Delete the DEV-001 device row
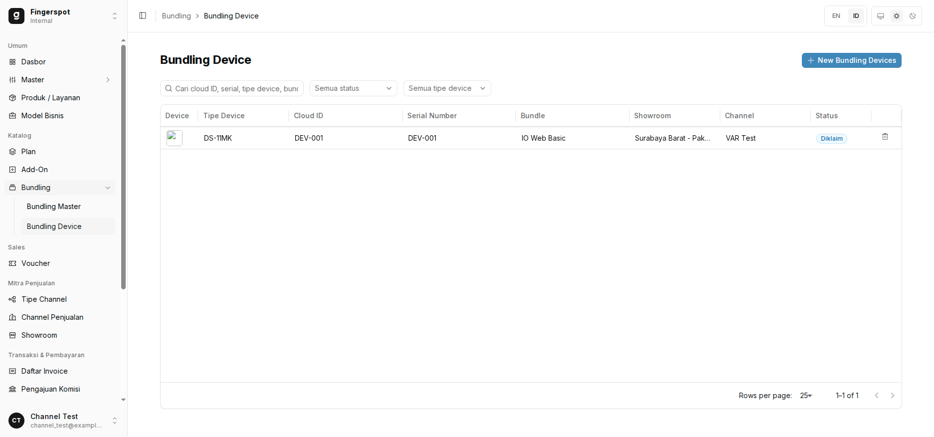The height and width of the screenshot is (437, 934). coord(885,137)
